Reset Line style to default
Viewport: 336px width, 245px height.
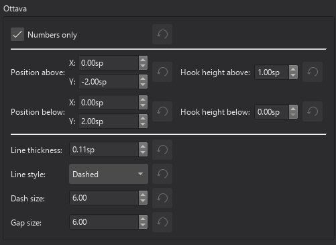(x=162, y=174)
